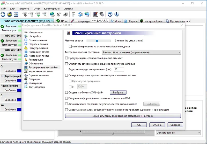Toggle Отключить автосканирование диска при запуске Windows
207x144 pixels.
pyautogui.click(x=66, y=64)
